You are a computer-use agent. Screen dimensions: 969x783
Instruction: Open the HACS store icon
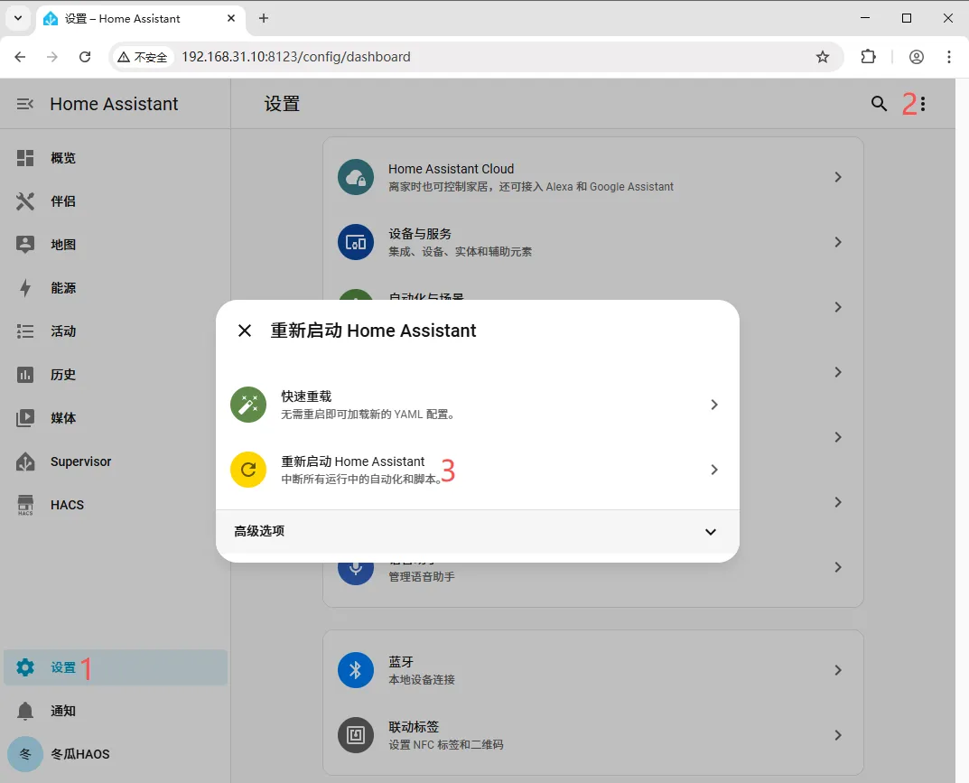click(x=24, y=505)
